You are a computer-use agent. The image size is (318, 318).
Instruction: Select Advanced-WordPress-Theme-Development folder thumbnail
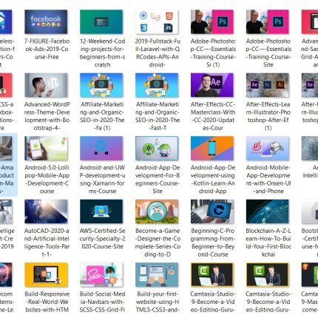point(46,85)
